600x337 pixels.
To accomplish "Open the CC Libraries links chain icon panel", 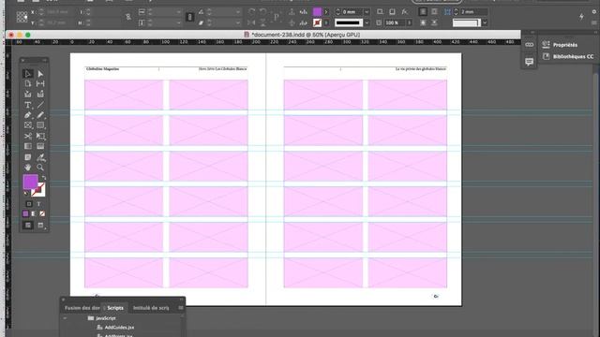I will point(529,45).
